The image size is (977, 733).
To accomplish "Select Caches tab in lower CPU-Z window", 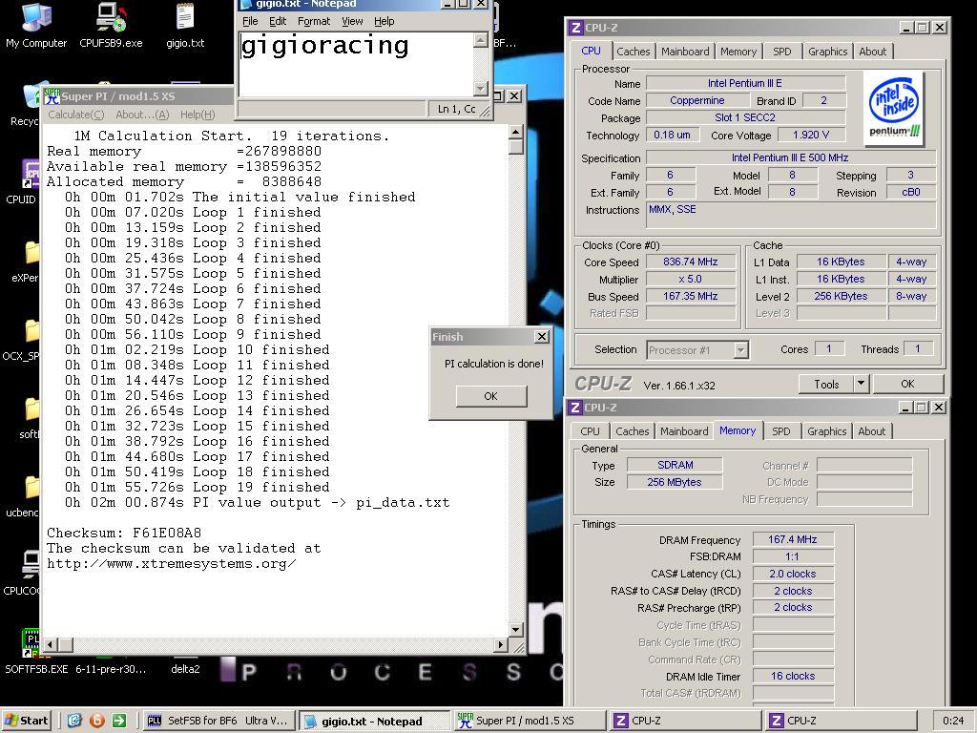I will [x=632, y=431].
